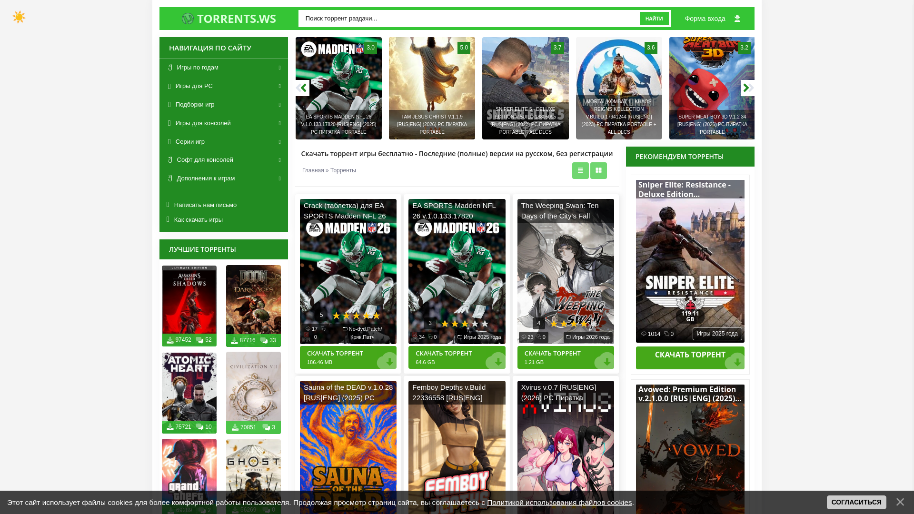Click download icon for 186.46 MB torrent
The width and height of the screenshot is (914, 514).
click(389, 362)
